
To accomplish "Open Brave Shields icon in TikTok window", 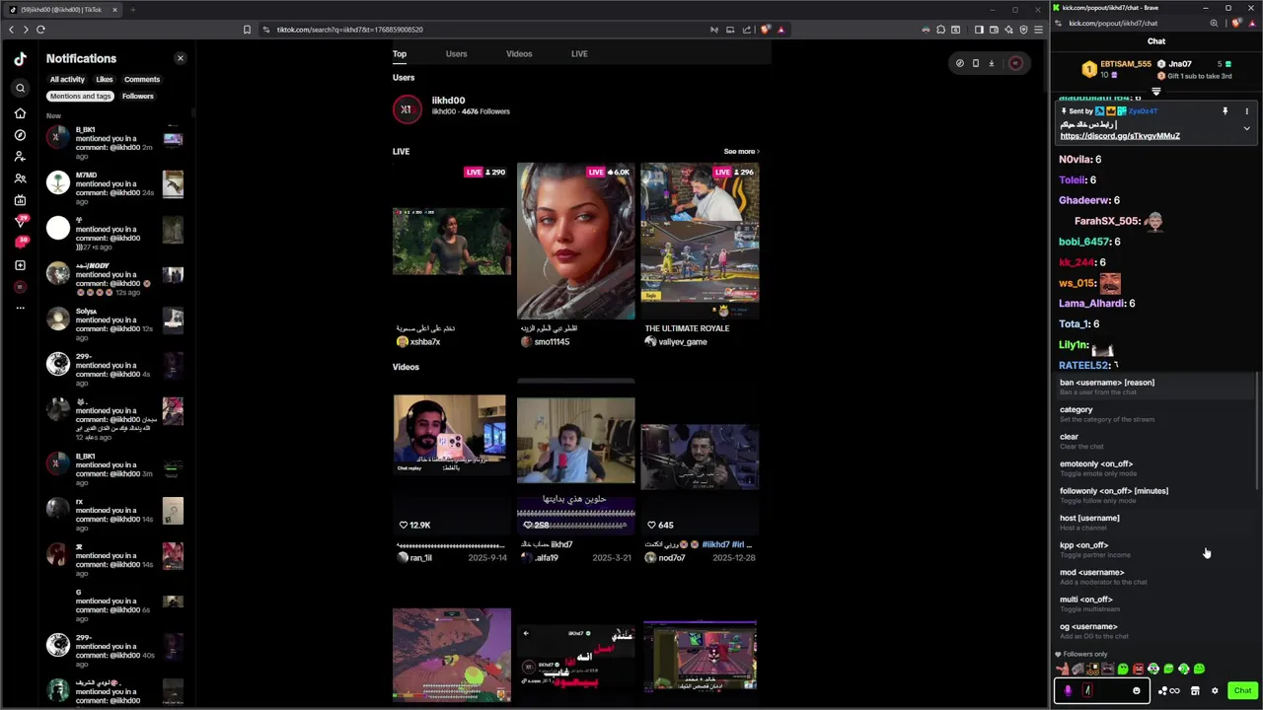I will click(x=765, y=30).
